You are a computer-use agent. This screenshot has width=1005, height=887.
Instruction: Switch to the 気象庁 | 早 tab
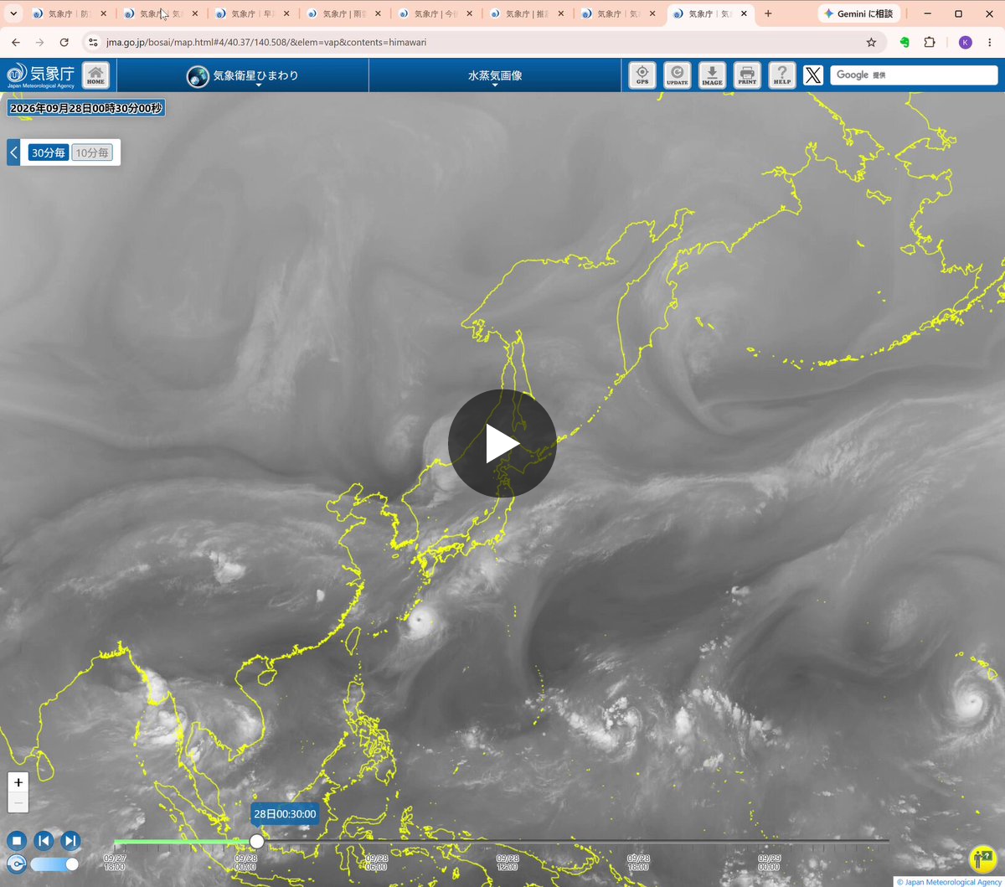[252, 13]
